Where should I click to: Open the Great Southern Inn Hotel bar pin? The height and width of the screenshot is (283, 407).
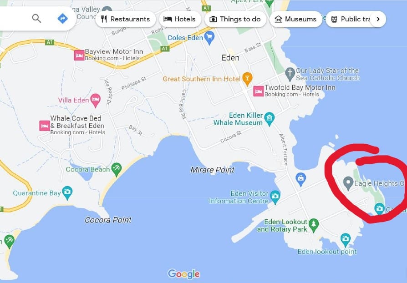247,79
